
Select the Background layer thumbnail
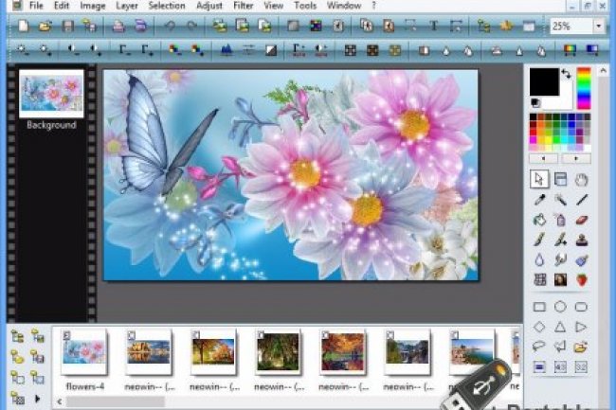tap(51, 95)
